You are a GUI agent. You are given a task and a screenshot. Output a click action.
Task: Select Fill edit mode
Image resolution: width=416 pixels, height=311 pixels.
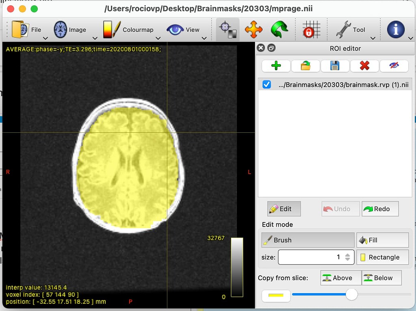point(382,240)
